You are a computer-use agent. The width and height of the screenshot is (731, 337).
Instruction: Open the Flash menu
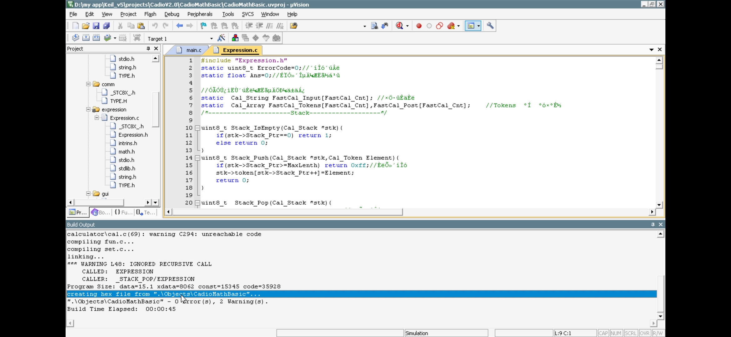tap(150, 14)
